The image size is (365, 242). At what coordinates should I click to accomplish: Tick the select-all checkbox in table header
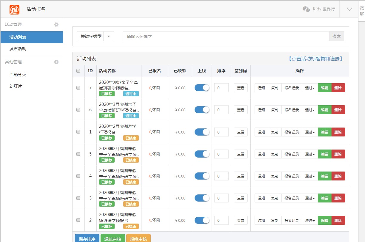coord(78,71)
